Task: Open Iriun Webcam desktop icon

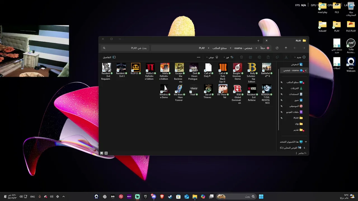Action: pos(351,65)
